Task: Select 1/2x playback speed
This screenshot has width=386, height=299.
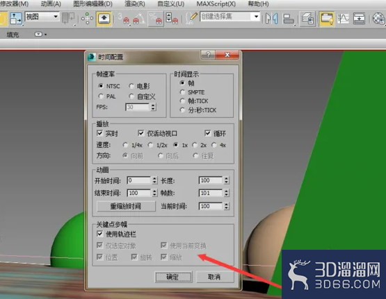Action: point(150,145)
